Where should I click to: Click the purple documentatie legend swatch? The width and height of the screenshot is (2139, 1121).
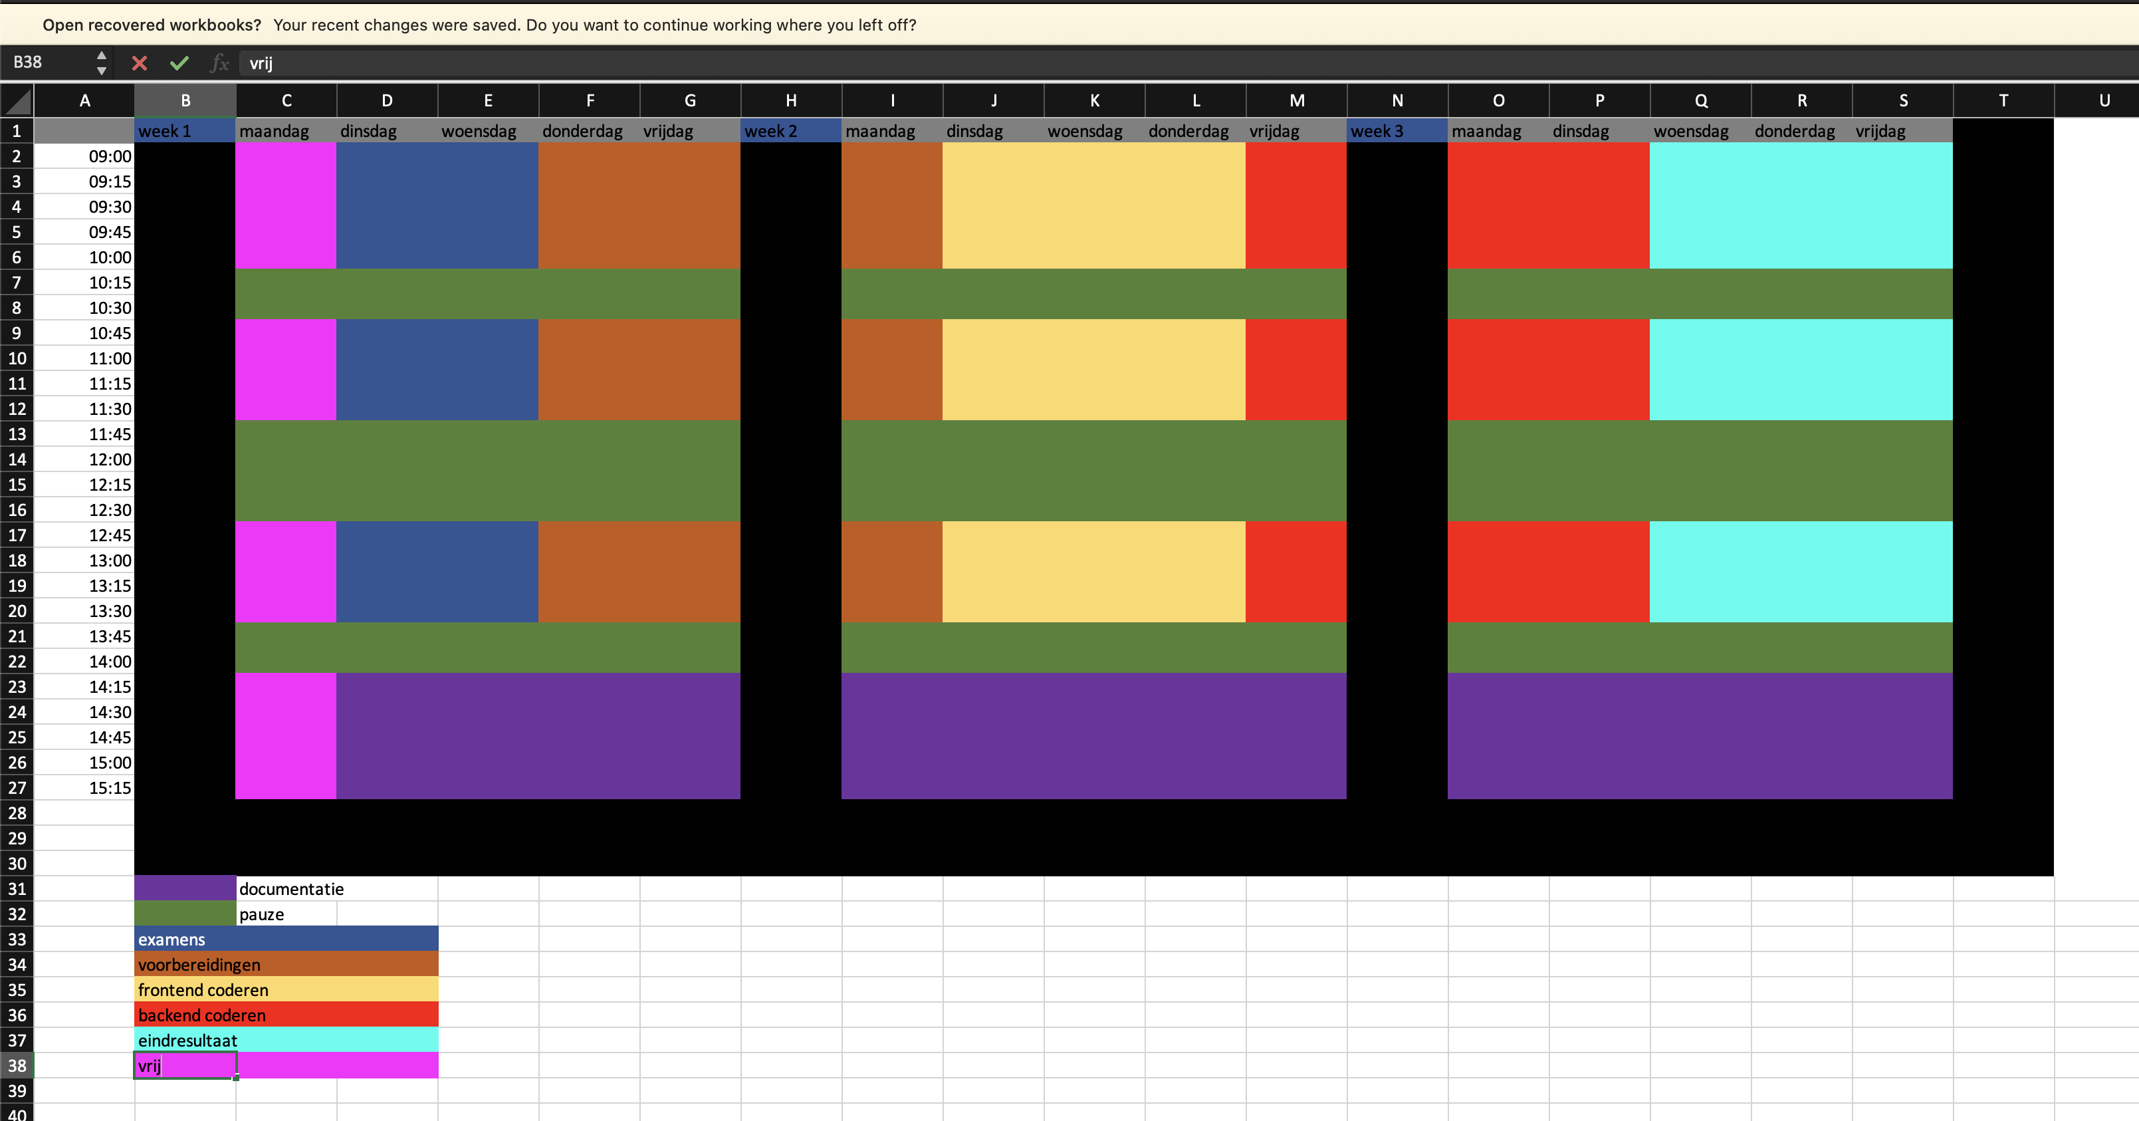[184, 888]
